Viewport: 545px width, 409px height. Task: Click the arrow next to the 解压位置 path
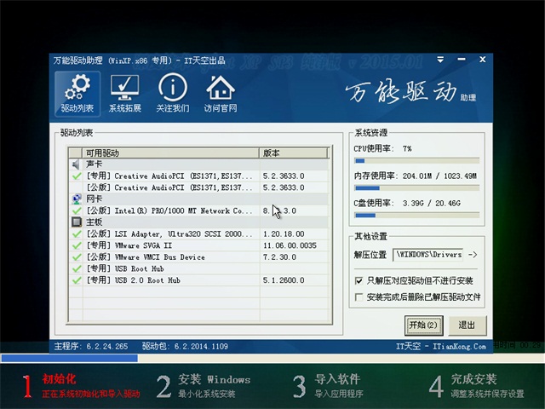coord(473,255)
